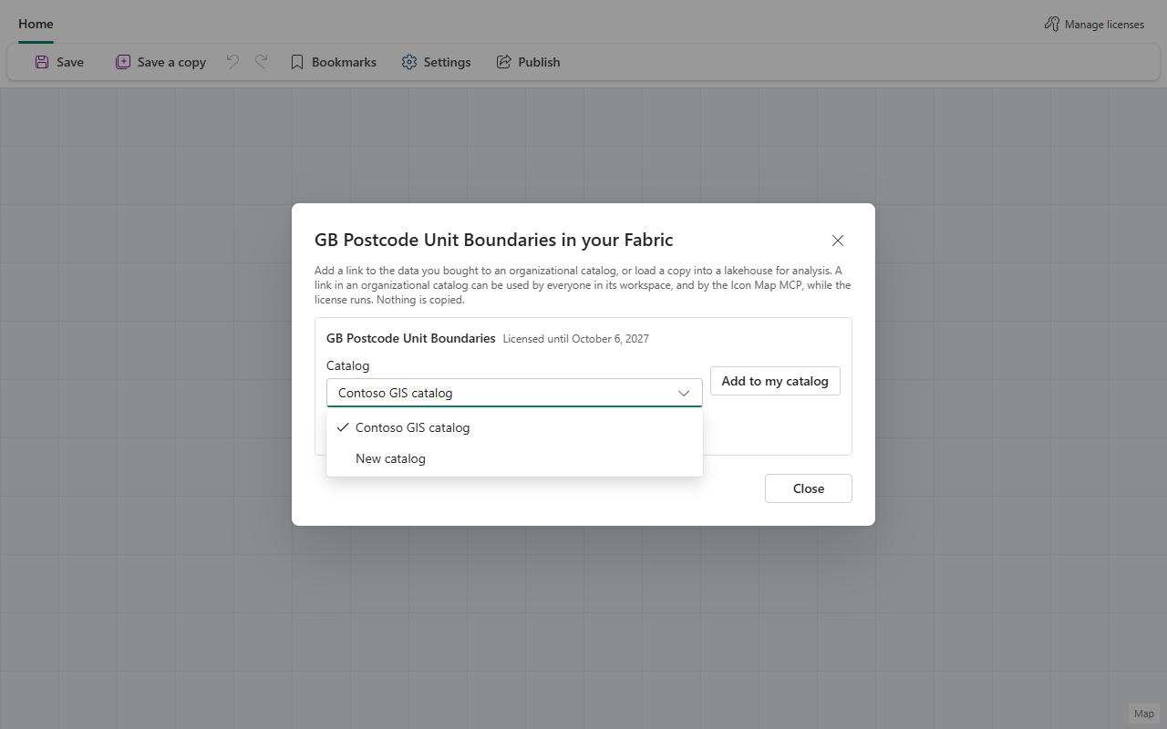Open Manage licenses
The image size is (1167, 729).
pyautogui.click(x=1094, y=25)
